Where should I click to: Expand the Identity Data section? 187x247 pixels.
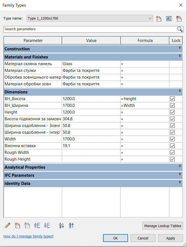180,182
